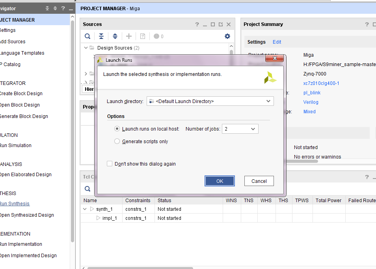
Task: Click expand-all icon in Flow Navigator header
Action: [x=55, y=8]
